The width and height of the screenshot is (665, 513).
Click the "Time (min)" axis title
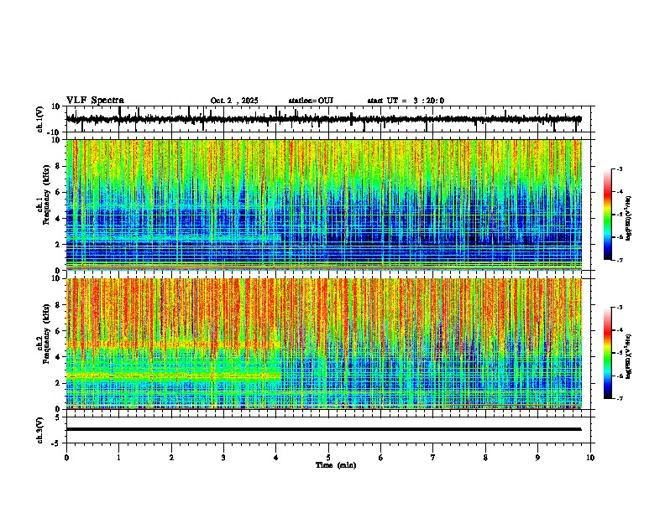pyautogui.click(x=336, y=465)
